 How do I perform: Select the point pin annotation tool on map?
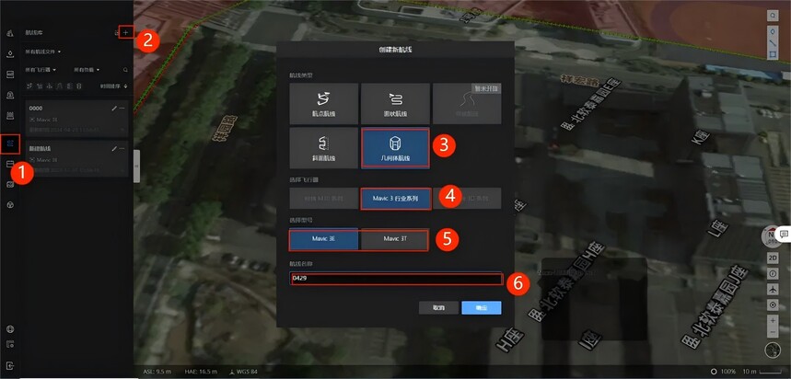[773, 31]
